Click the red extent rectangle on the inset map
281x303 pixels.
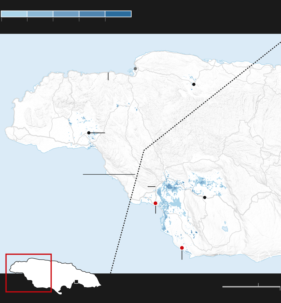coord(28,254)
